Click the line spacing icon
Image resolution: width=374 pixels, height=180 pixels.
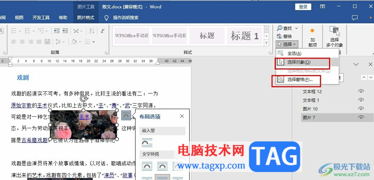pos(58,42)
